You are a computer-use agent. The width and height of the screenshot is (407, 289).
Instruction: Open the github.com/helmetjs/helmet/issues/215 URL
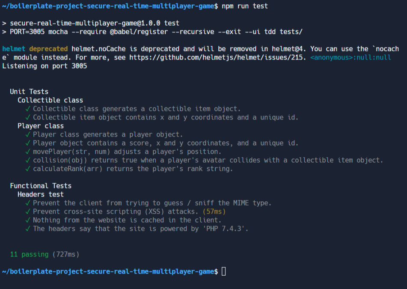click(x=216, y=57)
